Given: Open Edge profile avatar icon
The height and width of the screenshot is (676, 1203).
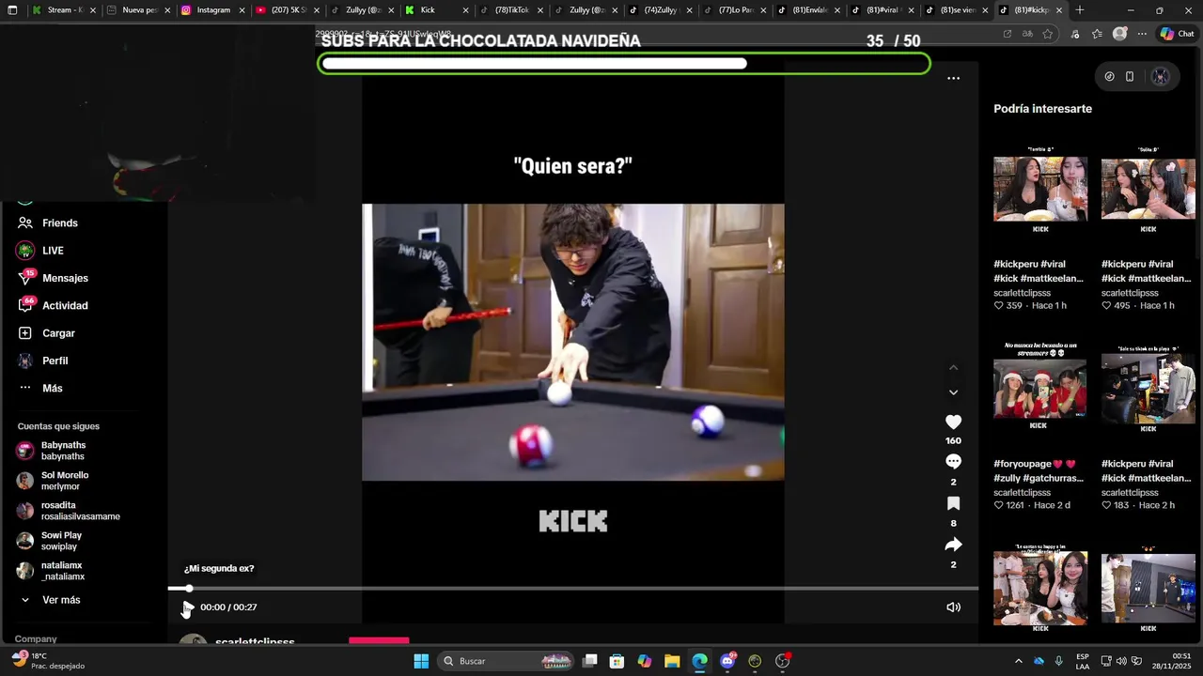Looking at the screenshot, I should pos(1119,34).
